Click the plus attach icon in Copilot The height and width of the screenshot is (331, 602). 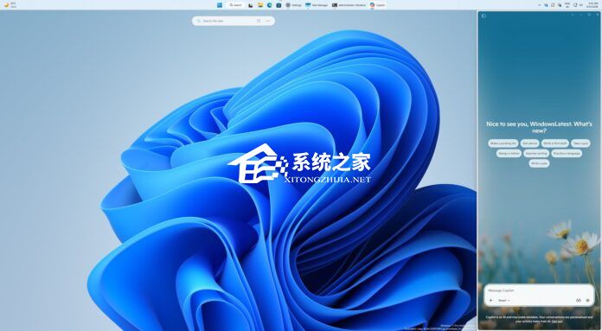pos(490,300)
